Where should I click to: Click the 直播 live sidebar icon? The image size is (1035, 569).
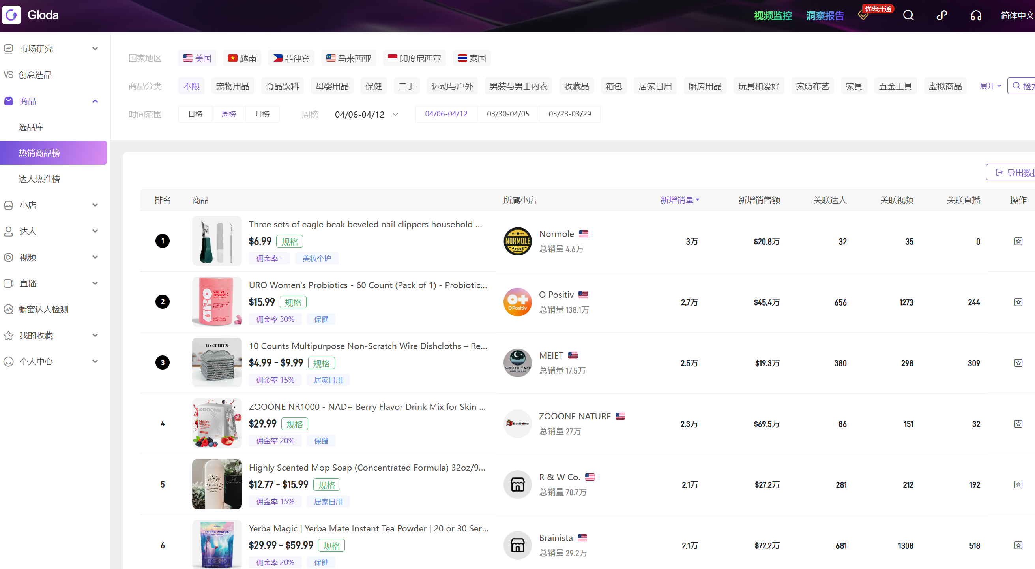[8, 283]
